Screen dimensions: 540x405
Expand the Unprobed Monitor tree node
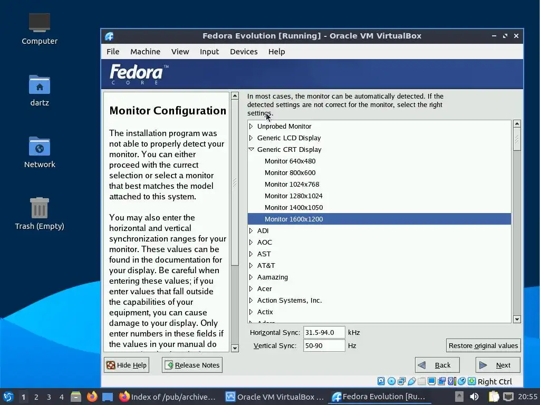[251, 127]
